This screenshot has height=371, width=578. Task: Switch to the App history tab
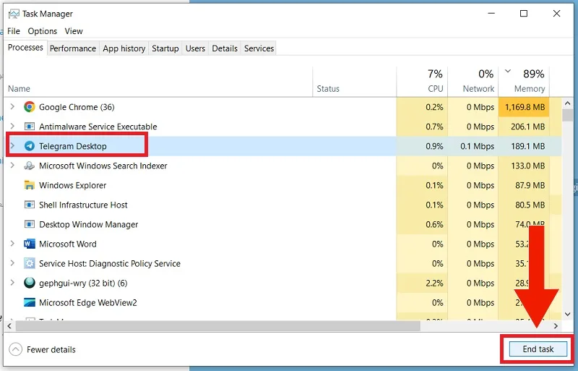coord(124,48)
